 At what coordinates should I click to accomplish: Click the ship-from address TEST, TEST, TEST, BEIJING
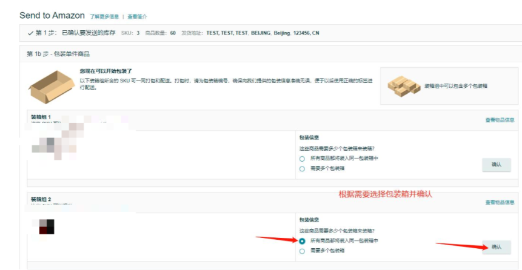(263, 33)
